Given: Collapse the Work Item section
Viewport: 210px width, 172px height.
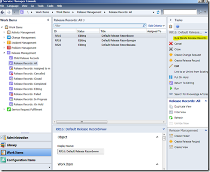Looking at the screenshot, I should [157, 164].
